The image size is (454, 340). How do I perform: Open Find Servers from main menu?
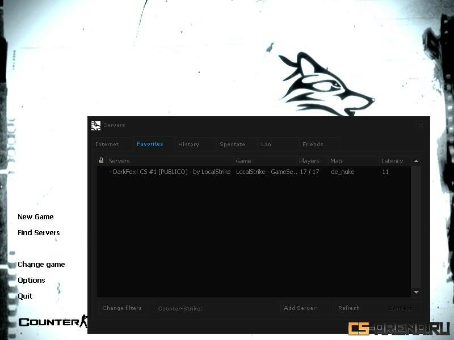[39, 233]
